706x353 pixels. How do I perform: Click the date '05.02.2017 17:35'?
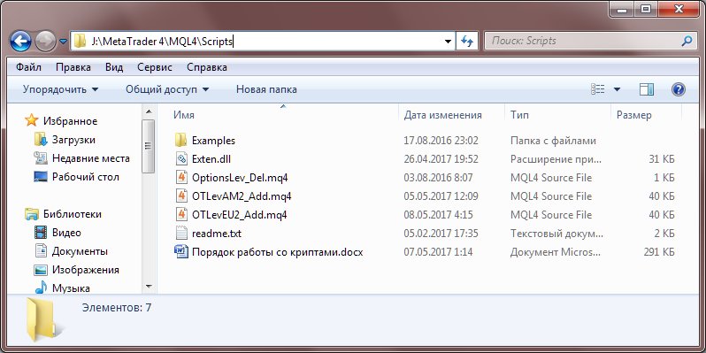[x=441, y=234]
